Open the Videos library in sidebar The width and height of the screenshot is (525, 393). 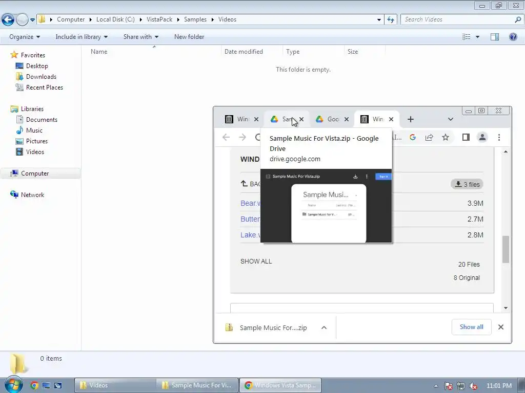pyautogui.click(x=35, y=151)
